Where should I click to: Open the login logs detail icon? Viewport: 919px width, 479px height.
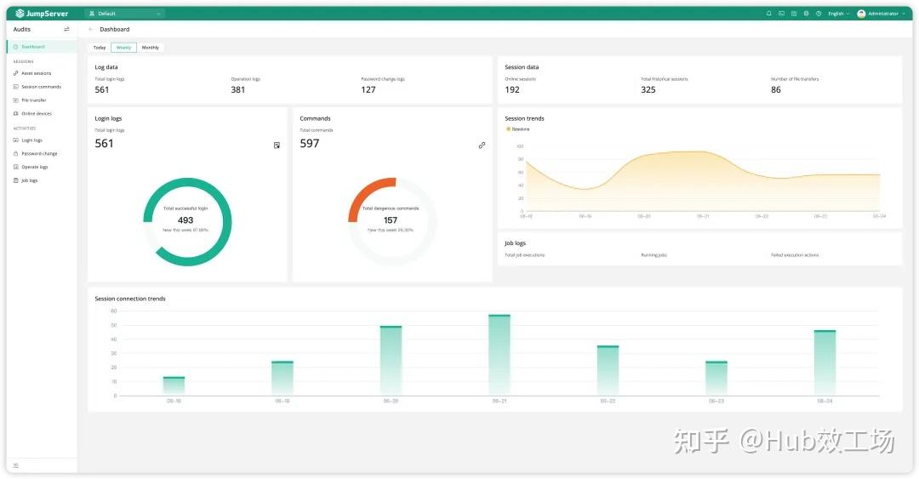pyautogui.click(x=277, y=145)
